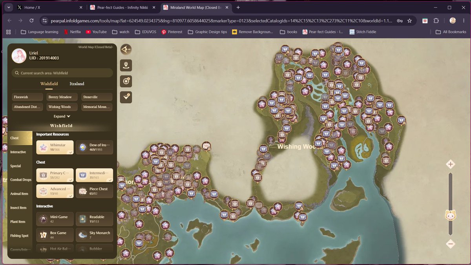This screenshot has width=471, height=265.
Task: Open the books bookmark folder
Action: 288,32
